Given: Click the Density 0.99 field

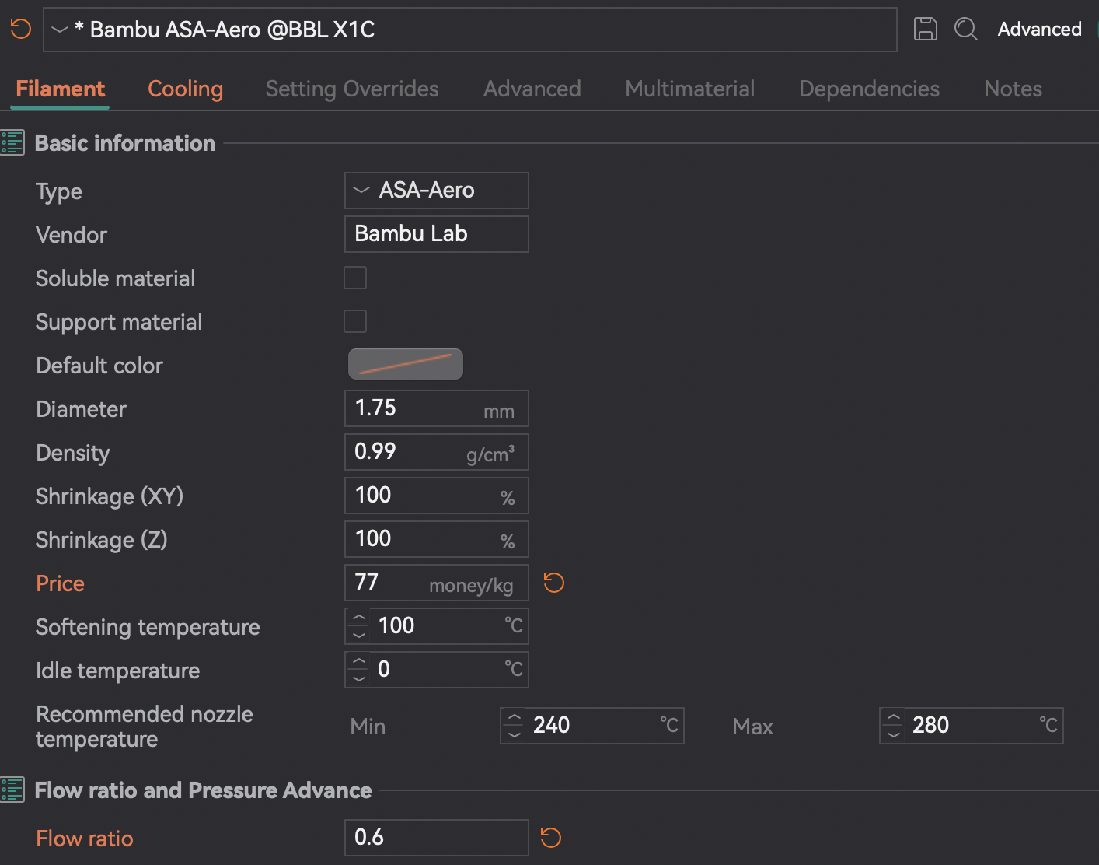Looking at the screenshot, I should click(x=437, y=452).
